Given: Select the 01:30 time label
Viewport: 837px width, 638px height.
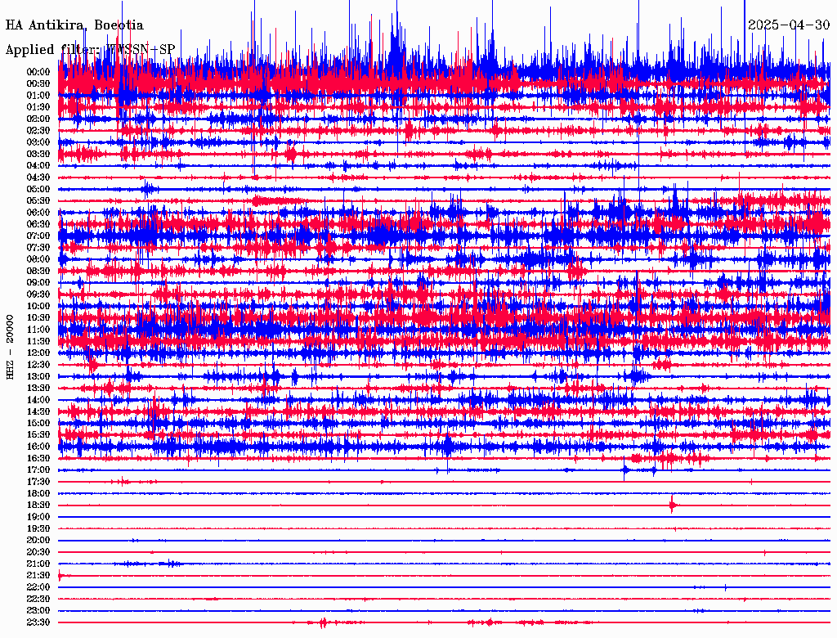Looking at the screenshot, I should point(38,107).
